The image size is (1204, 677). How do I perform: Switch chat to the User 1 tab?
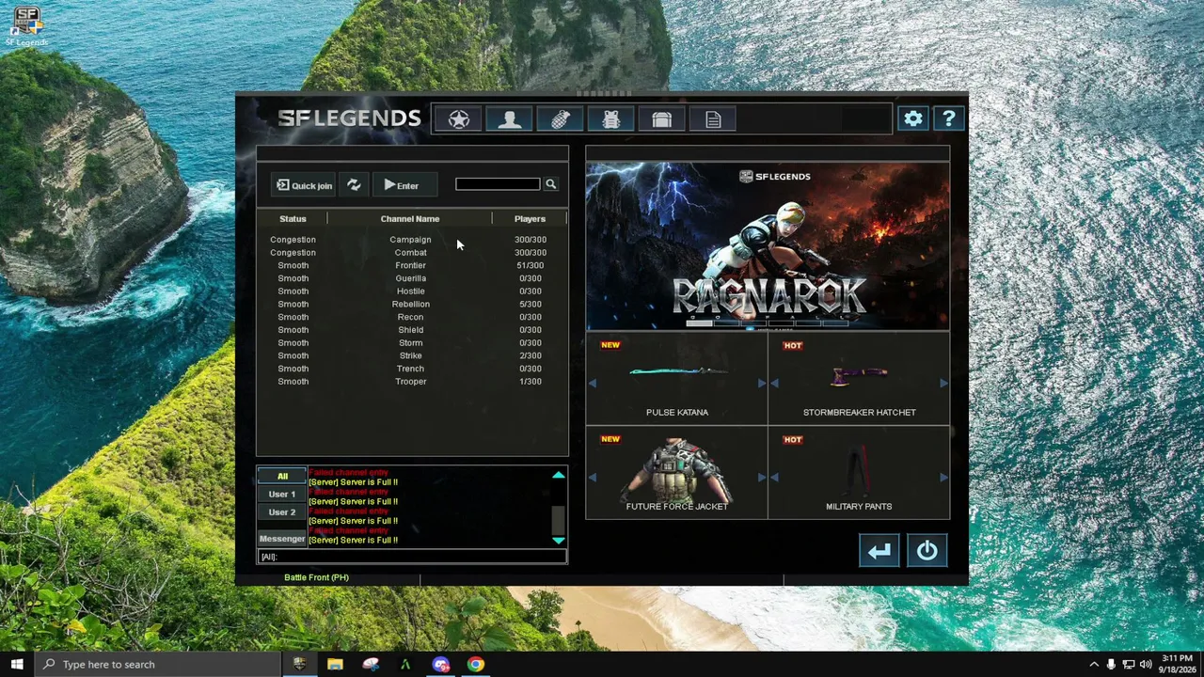[282, 494]
